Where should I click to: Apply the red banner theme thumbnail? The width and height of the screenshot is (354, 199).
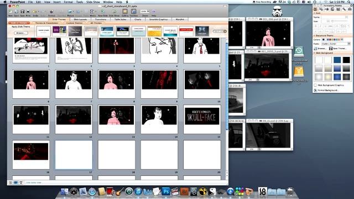click(186, 31)
